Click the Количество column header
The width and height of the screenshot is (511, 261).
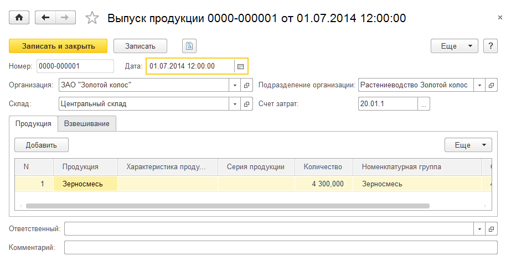[324, 167]
